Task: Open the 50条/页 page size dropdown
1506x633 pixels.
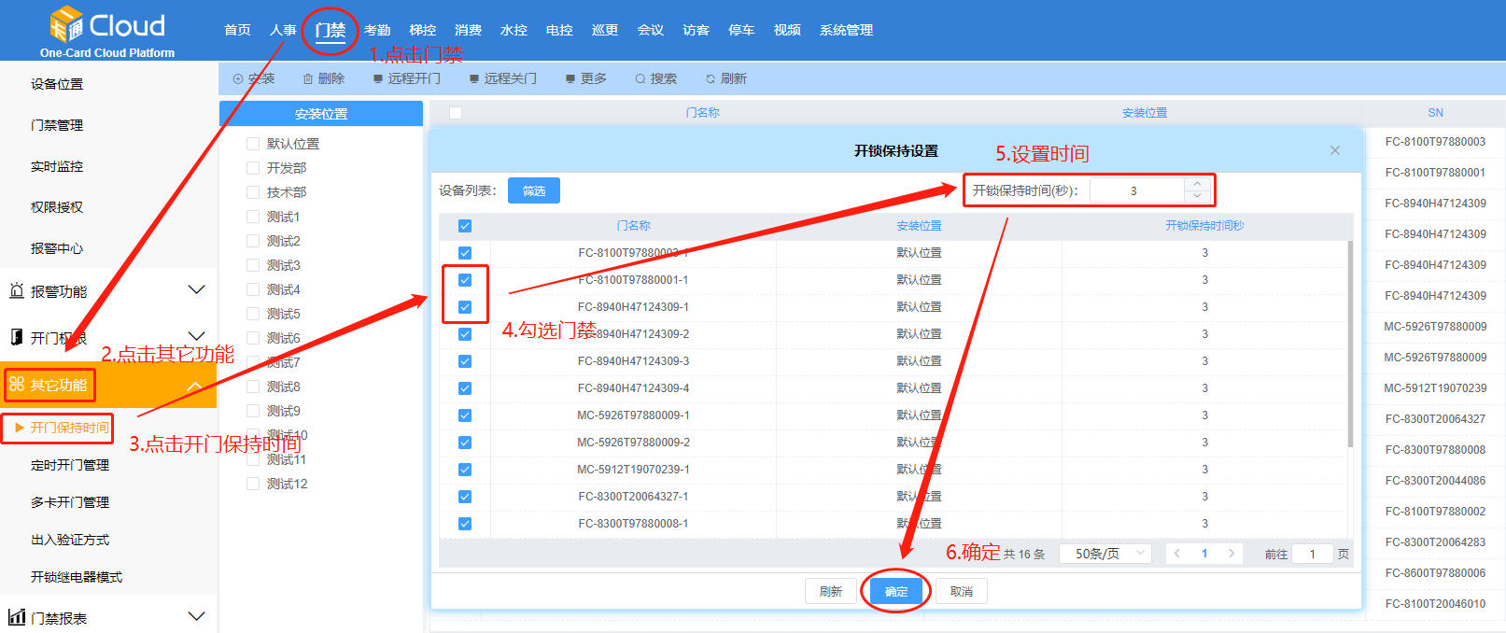Action: coord(1105,554)
